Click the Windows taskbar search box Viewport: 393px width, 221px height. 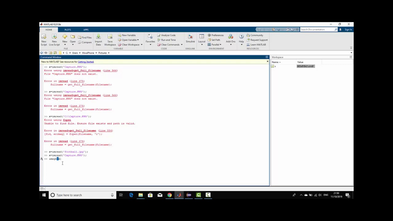[x=83, y=195]
